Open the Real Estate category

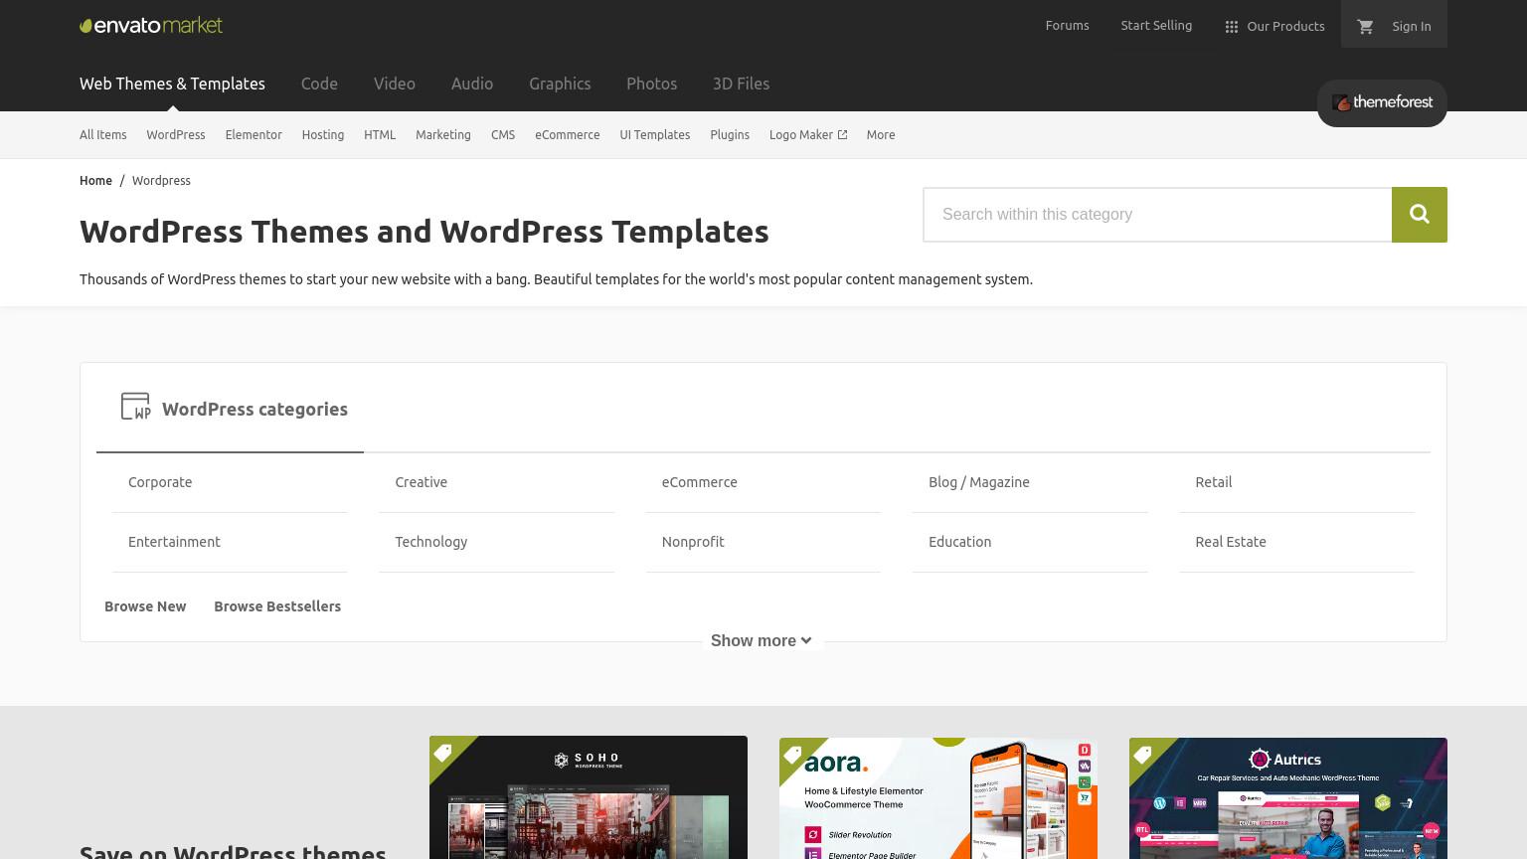pos(1231,542)
